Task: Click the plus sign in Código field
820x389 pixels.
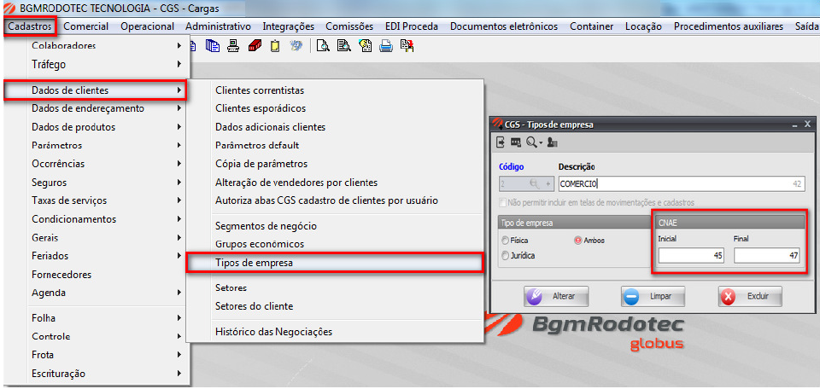Action: tap(548, 183)
